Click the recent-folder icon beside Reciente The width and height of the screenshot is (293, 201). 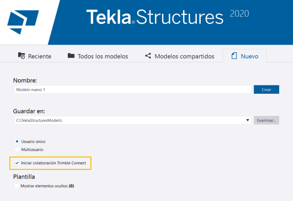tap(21, 56)
